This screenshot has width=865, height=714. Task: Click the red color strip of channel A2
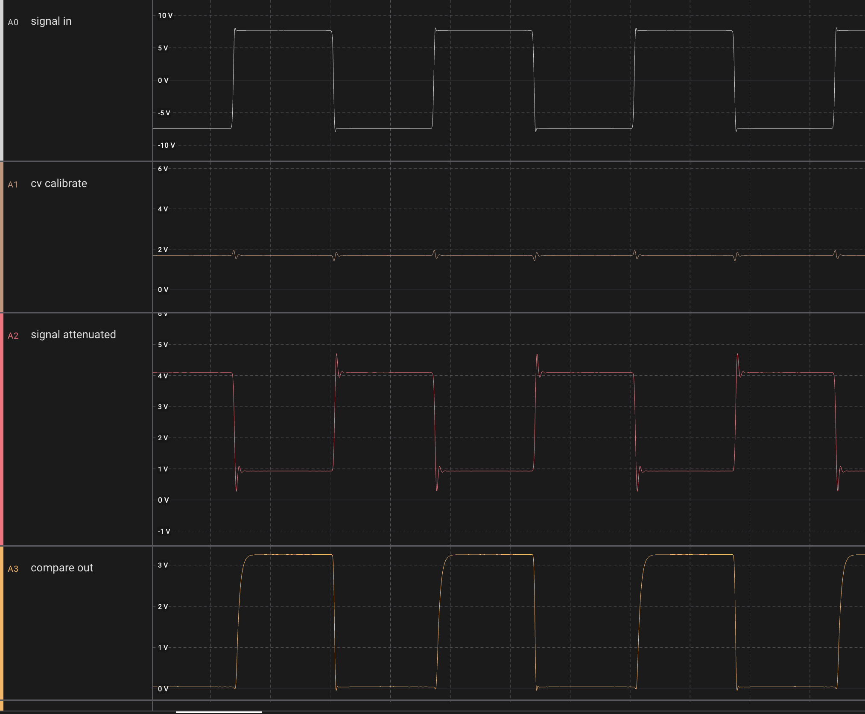pos(2,429)
